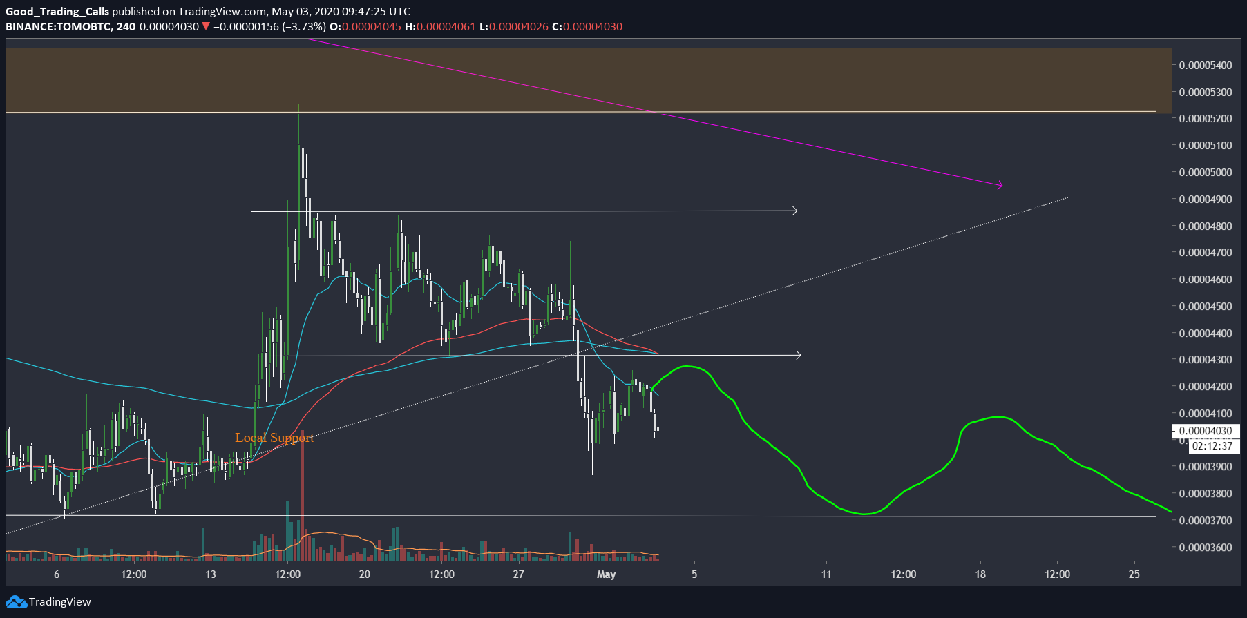This screenshot has width=1247, height=618.
Task: Click the 6 date label on time axis
Action: 57,574
